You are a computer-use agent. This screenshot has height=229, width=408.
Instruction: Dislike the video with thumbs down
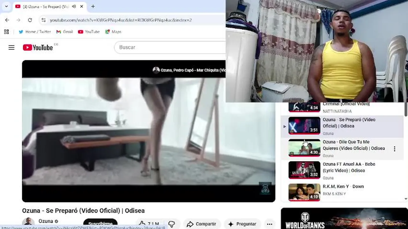click(172, 224)
